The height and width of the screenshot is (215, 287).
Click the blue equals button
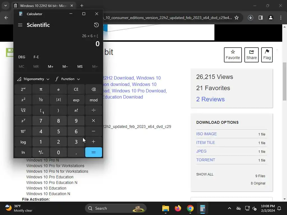(x=94, y=152)
